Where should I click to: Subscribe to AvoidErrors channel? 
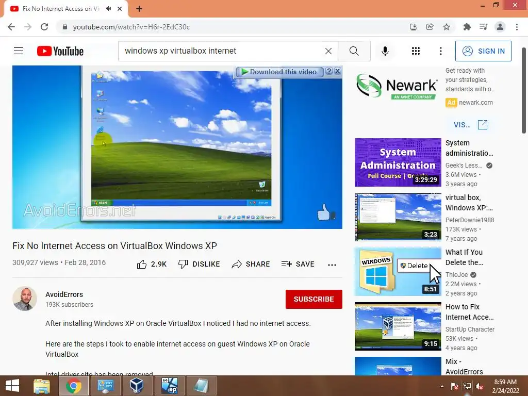point(314,299)
